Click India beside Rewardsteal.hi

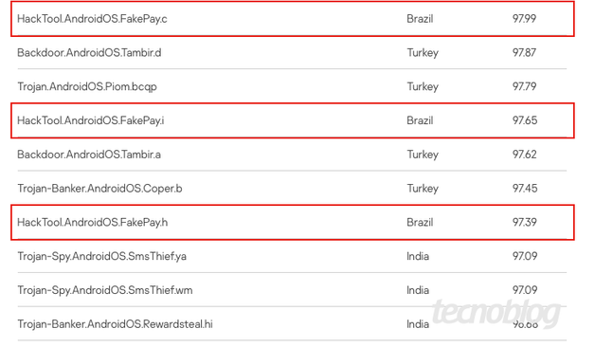pos(418,324)
